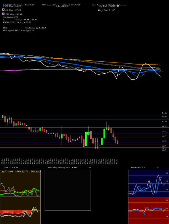The width and height of the screenshot is (169, 224).
Task: Click the MACD histogram panel with red bars
Action: [x=20, y=210]
